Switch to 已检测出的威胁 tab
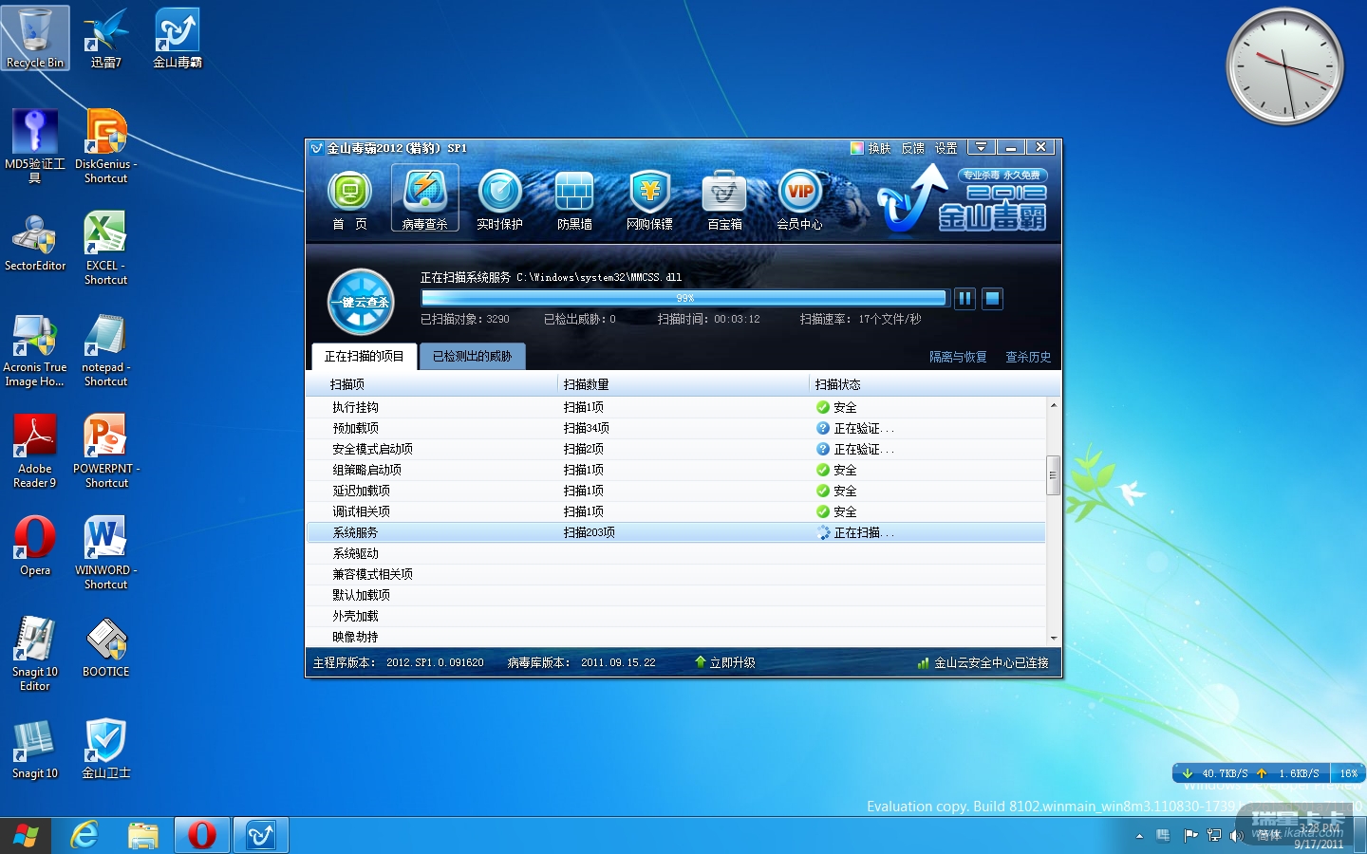 click(472, 357)
